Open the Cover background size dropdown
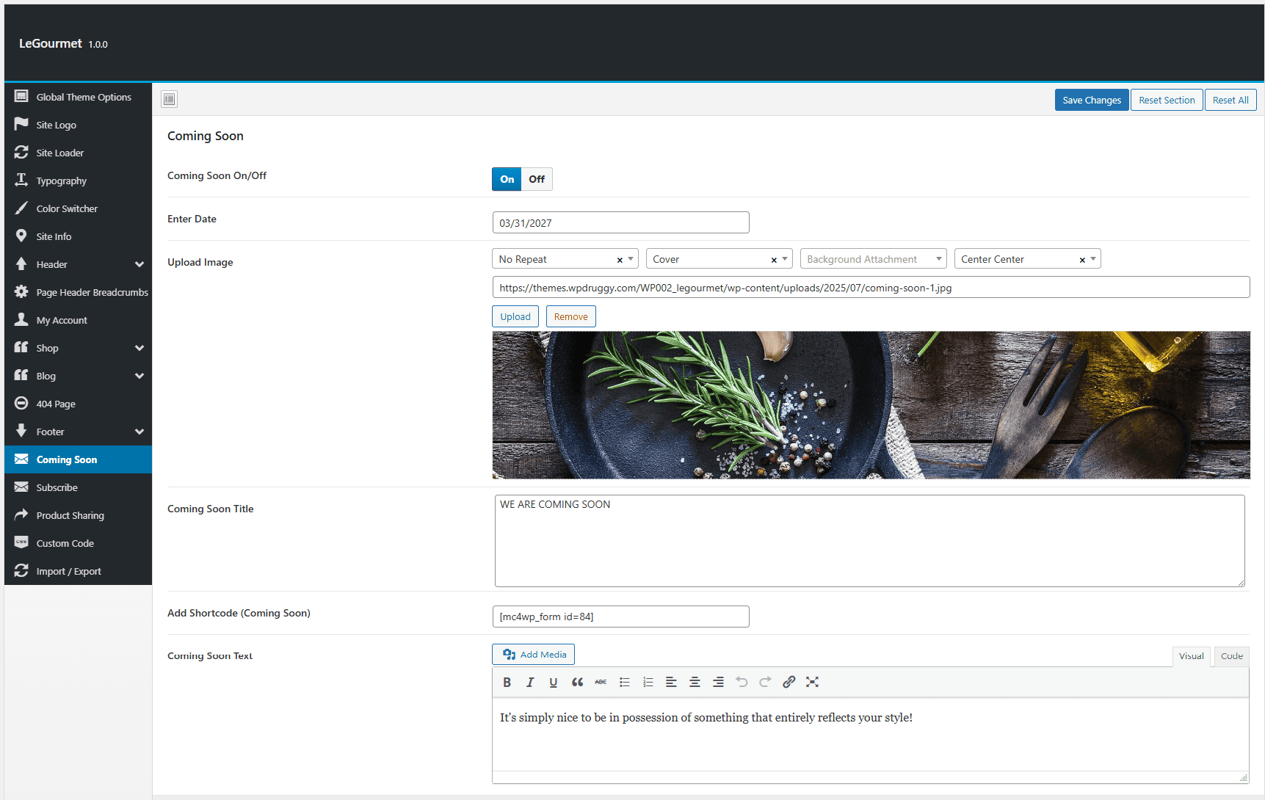This screenshot has width=1265, height=800. coord(719,259)
